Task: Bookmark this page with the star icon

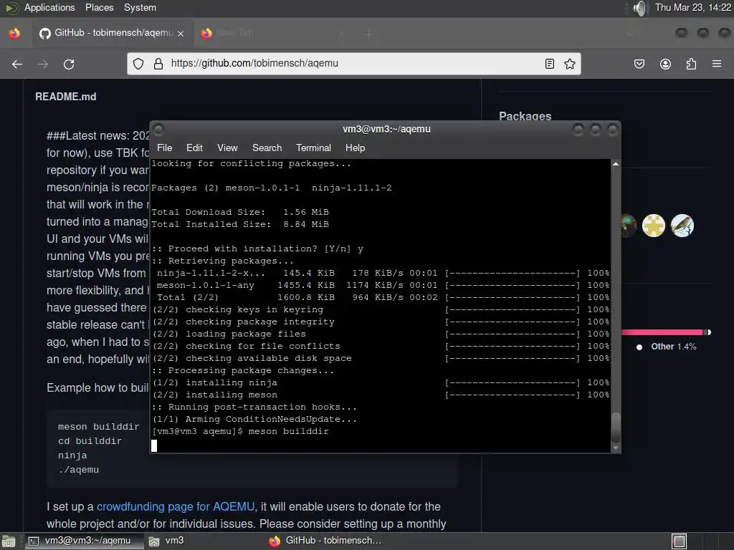Action: pos(570,64)
